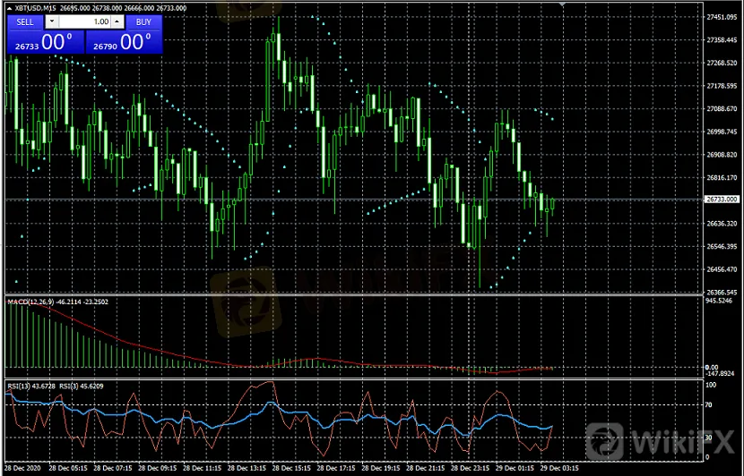Increase trade volume with the up arrow
744x476 pixels.
point(117,21)
